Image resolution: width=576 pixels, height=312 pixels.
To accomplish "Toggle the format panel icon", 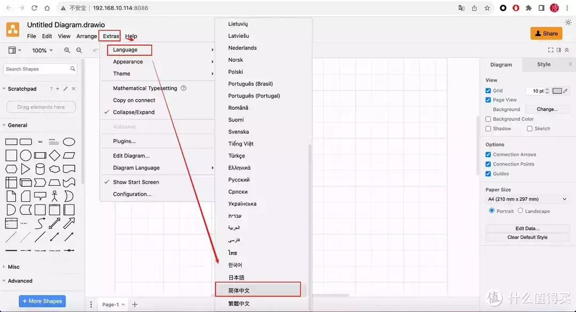I will tap(559, 50).
